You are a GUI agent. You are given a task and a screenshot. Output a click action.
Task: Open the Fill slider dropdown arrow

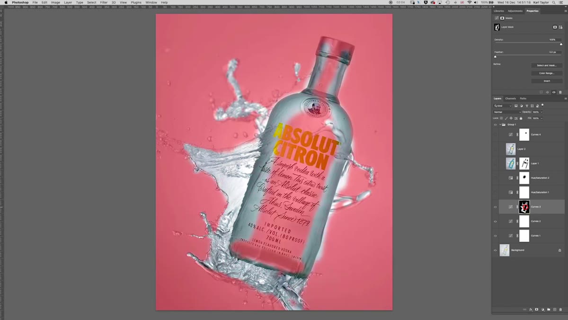(x=541, y=118)
